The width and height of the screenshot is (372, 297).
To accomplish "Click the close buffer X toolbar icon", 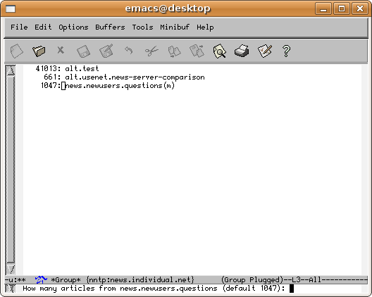I will (61, 50).
